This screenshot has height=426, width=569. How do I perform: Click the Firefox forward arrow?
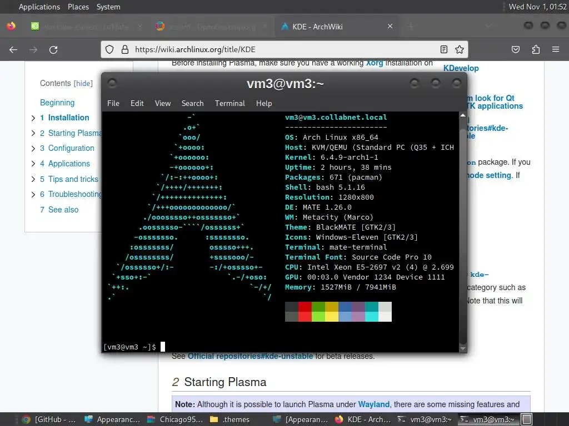click(x=33, y=49)
